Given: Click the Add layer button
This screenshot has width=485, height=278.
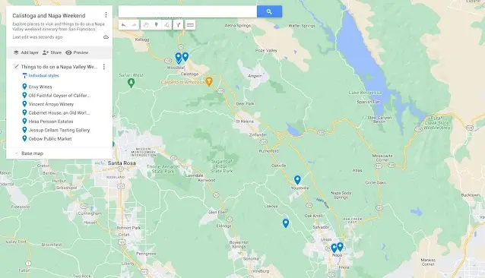Looking at the screenshot, I should click(x=26, y=52).
